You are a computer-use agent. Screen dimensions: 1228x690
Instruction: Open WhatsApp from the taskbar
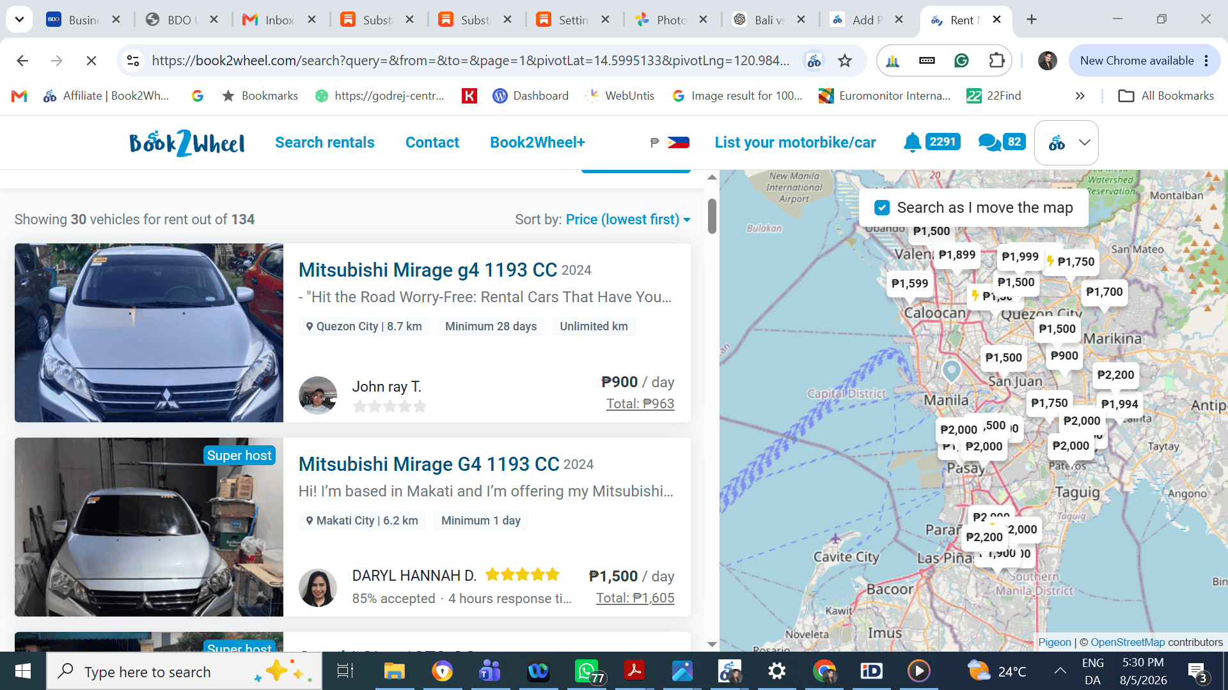pos(586,671)
